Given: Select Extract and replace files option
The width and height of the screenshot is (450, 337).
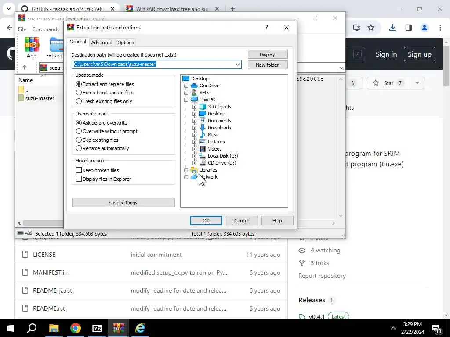Looking at the screenshot, I should click(x=105, y=84).
